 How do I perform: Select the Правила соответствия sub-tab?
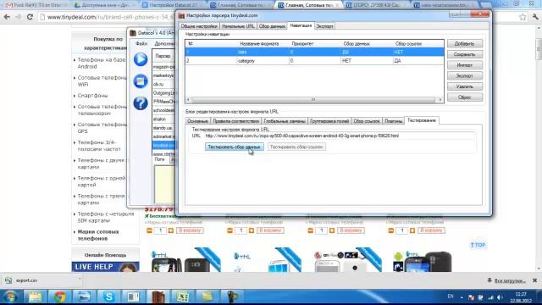tap(235, 121)
